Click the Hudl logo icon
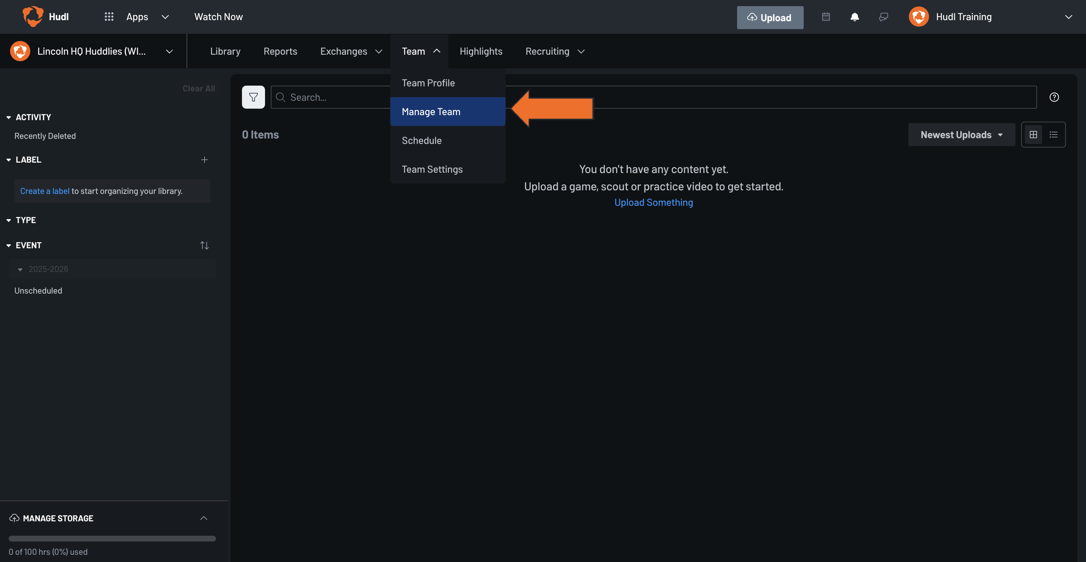Viewport: 1086px width, 562px height. point(33,17)
